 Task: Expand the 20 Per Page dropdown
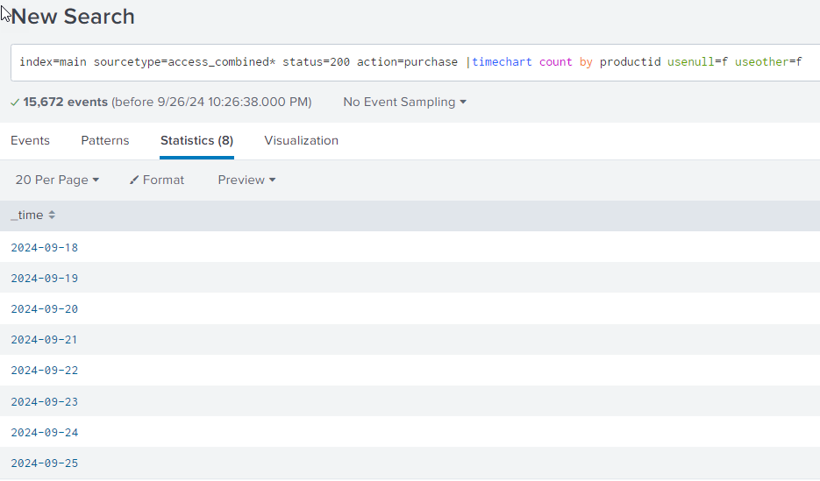(57, 180)
